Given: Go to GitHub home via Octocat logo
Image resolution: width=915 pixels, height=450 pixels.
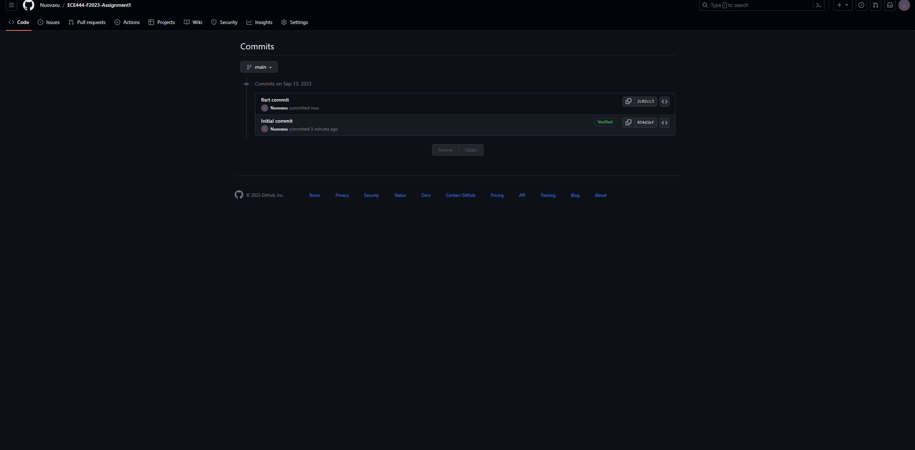Looking at the screenshot, I should (x=29, y=5).
